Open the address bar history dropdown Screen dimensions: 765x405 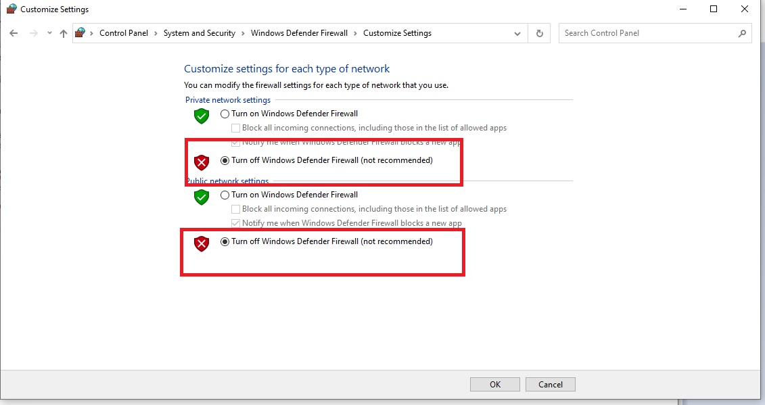517,34
